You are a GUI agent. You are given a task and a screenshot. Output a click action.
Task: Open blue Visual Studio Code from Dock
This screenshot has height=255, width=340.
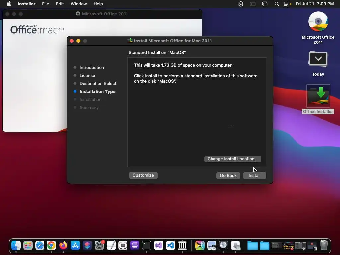pyautogui.click(x=170, y=245)
